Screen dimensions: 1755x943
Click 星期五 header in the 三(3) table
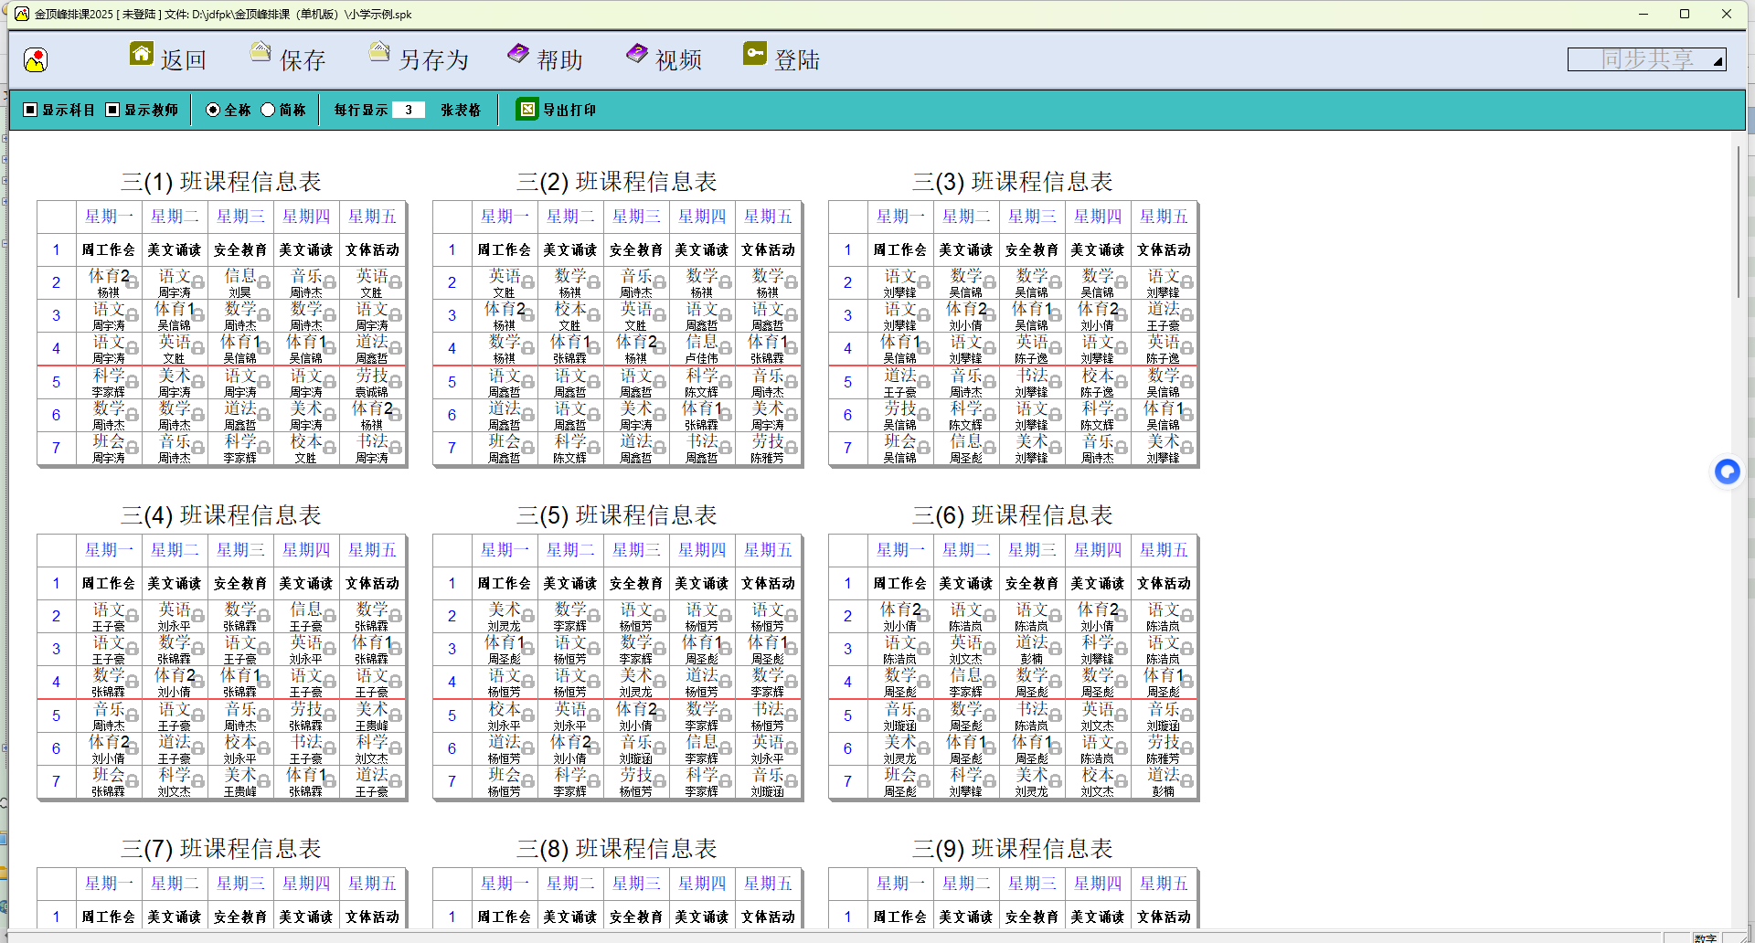1164,217
